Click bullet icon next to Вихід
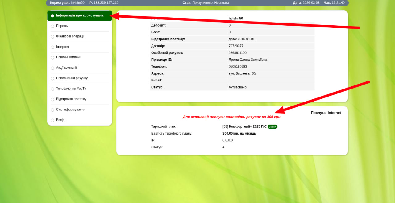Screen dimensions: 395x203 point(52,120)
